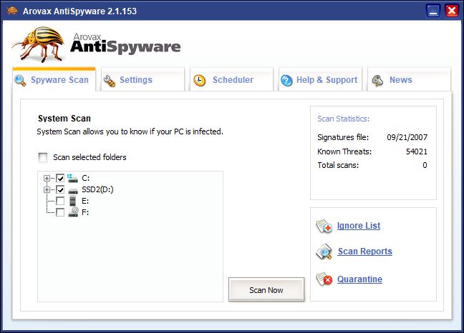
Task: Click the question mark Help icon
Action: (x=286, y=80)
